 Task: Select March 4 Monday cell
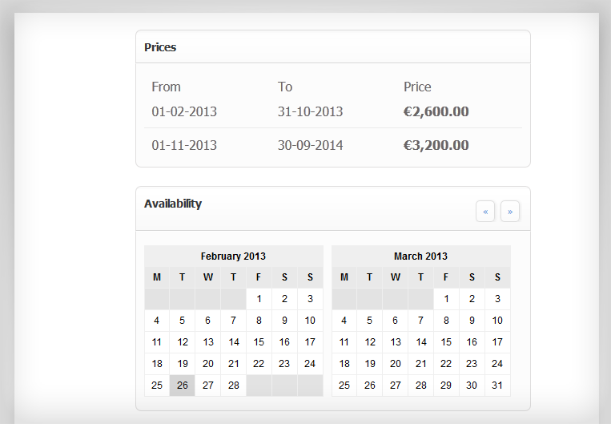point(344,321)
